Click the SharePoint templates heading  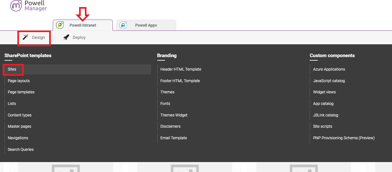pyautogui.click(x=28, y=56)
